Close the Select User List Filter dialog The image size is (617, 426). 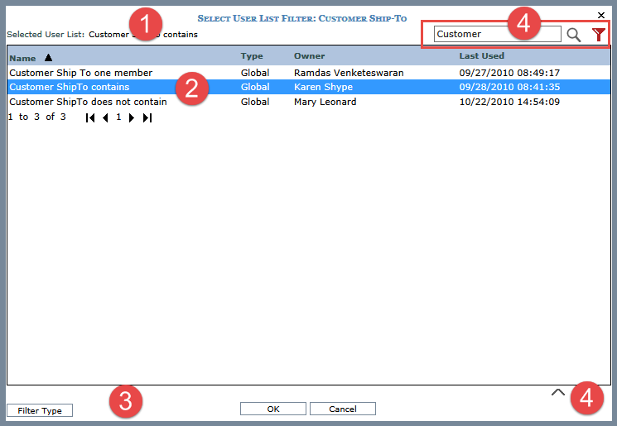click(x=601, y=15)
